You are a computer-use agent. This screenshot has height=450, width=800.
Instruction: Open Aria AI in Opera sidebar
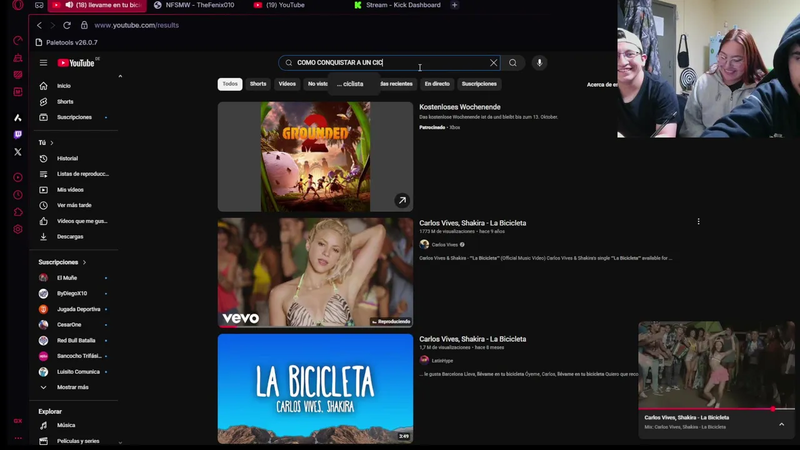click(x=17, y=117)
